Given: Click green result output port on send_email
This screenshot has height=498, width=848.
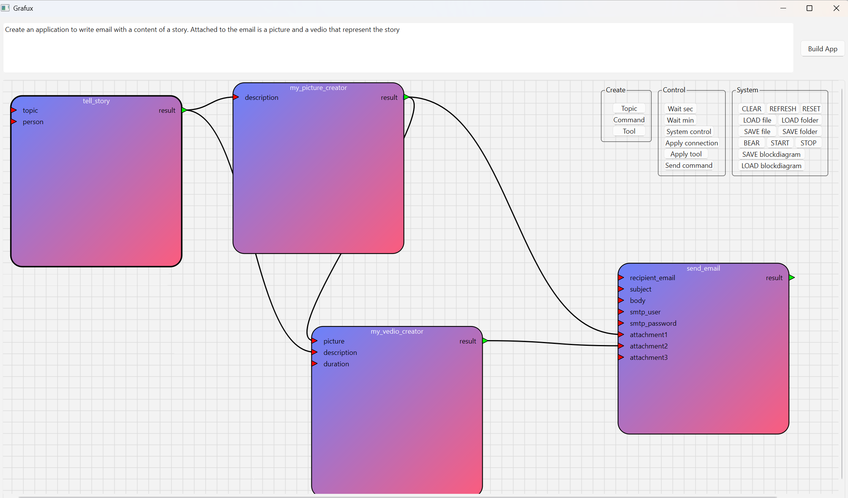Looking at the screenshot, I should point(792,278).
